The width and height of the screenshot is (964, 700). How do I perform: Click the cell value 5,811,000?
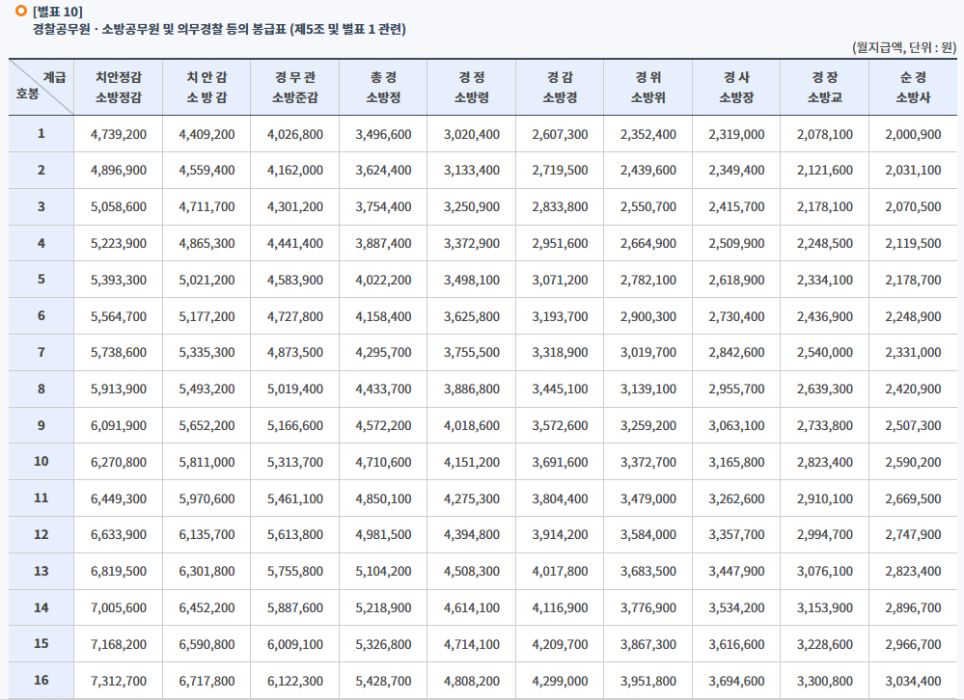[207, 462]
